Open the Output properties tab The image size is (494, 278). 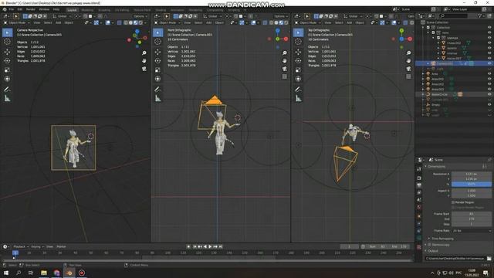[419, 185]
